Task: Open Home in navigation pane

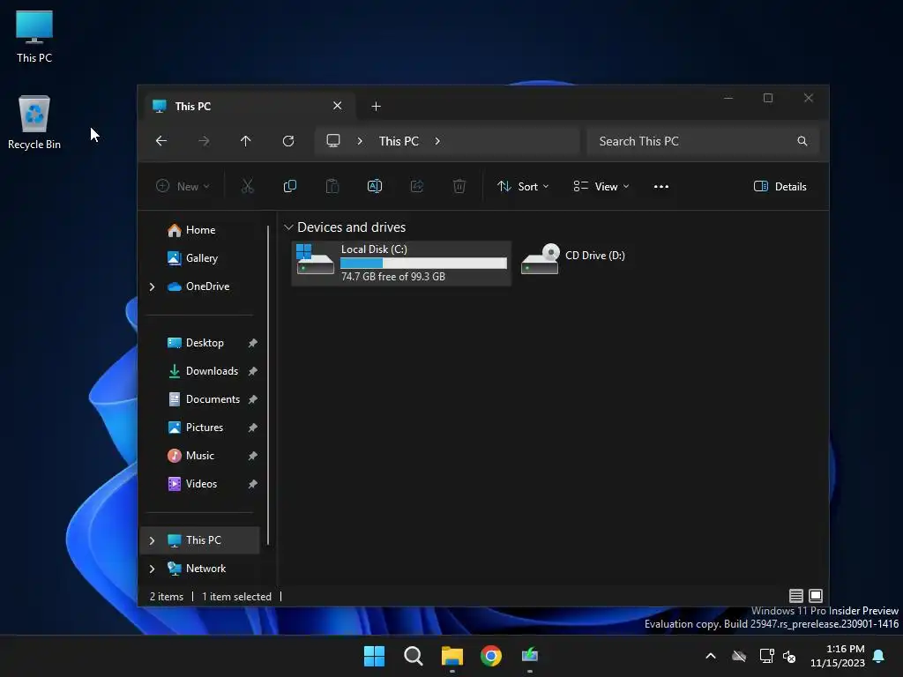Action: pyautogui.click(x=200, y=230)
